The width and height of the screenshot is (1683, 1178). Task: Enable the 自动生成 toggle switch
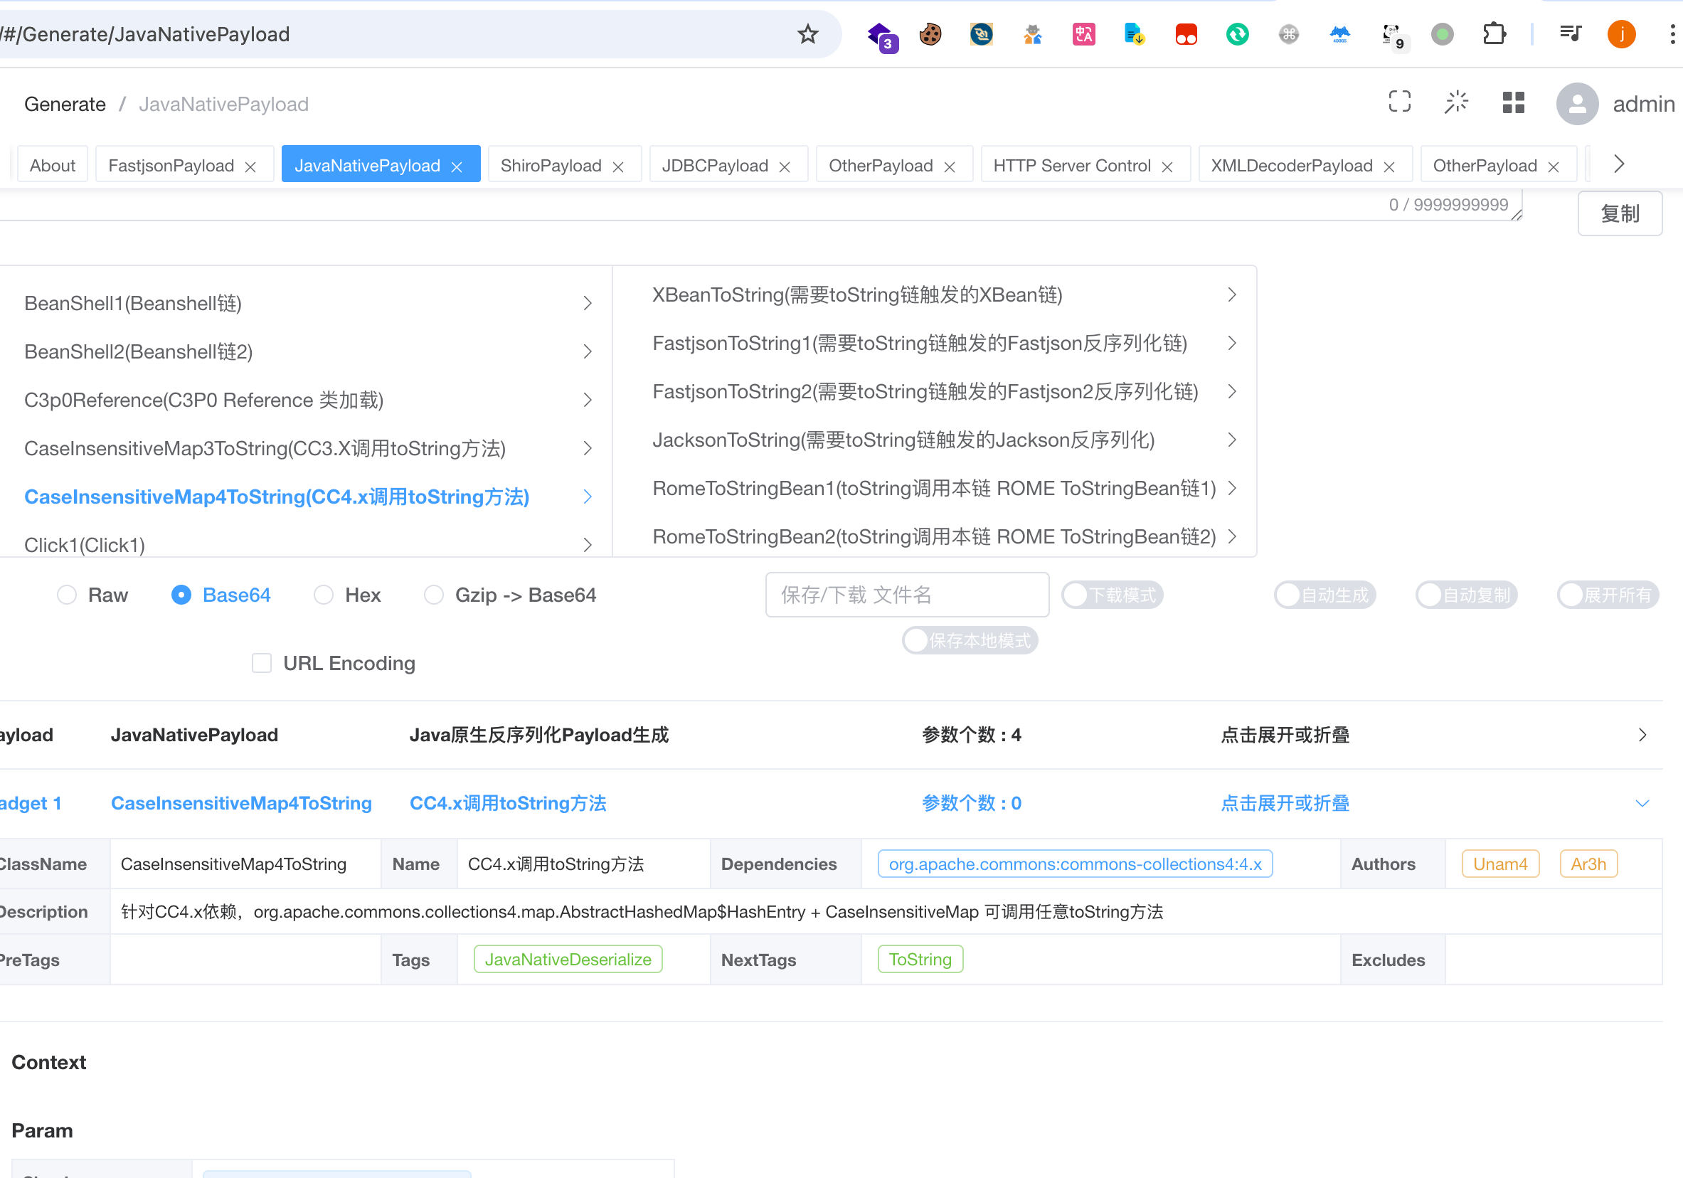coord(1324,595)
